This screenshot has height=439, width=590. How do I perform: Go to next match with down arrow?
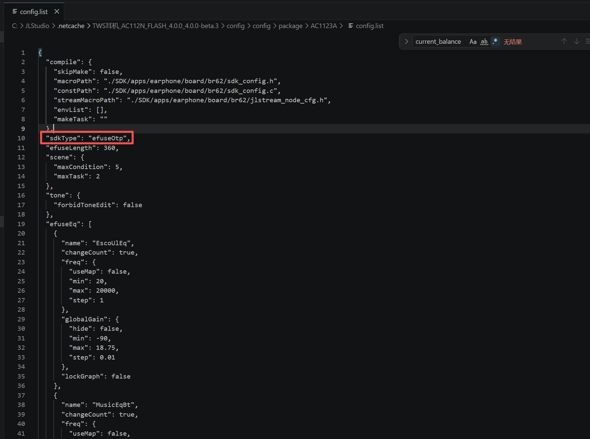[577, 41]
